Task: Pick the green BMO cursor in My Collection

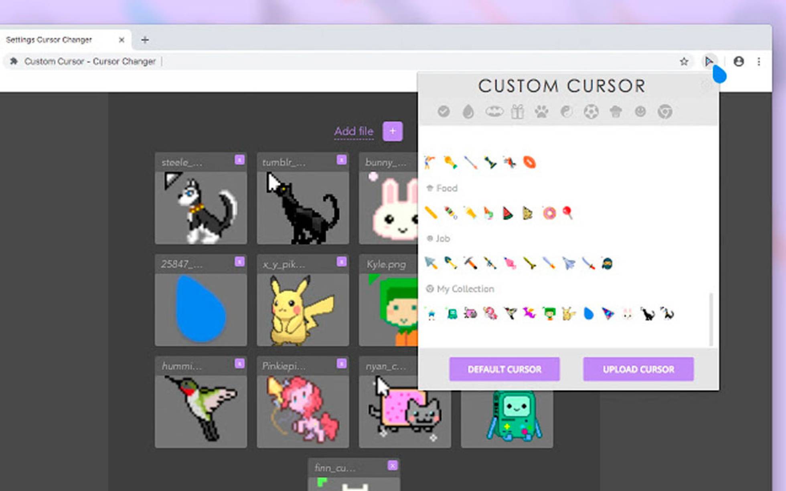Action: [452, 314]
